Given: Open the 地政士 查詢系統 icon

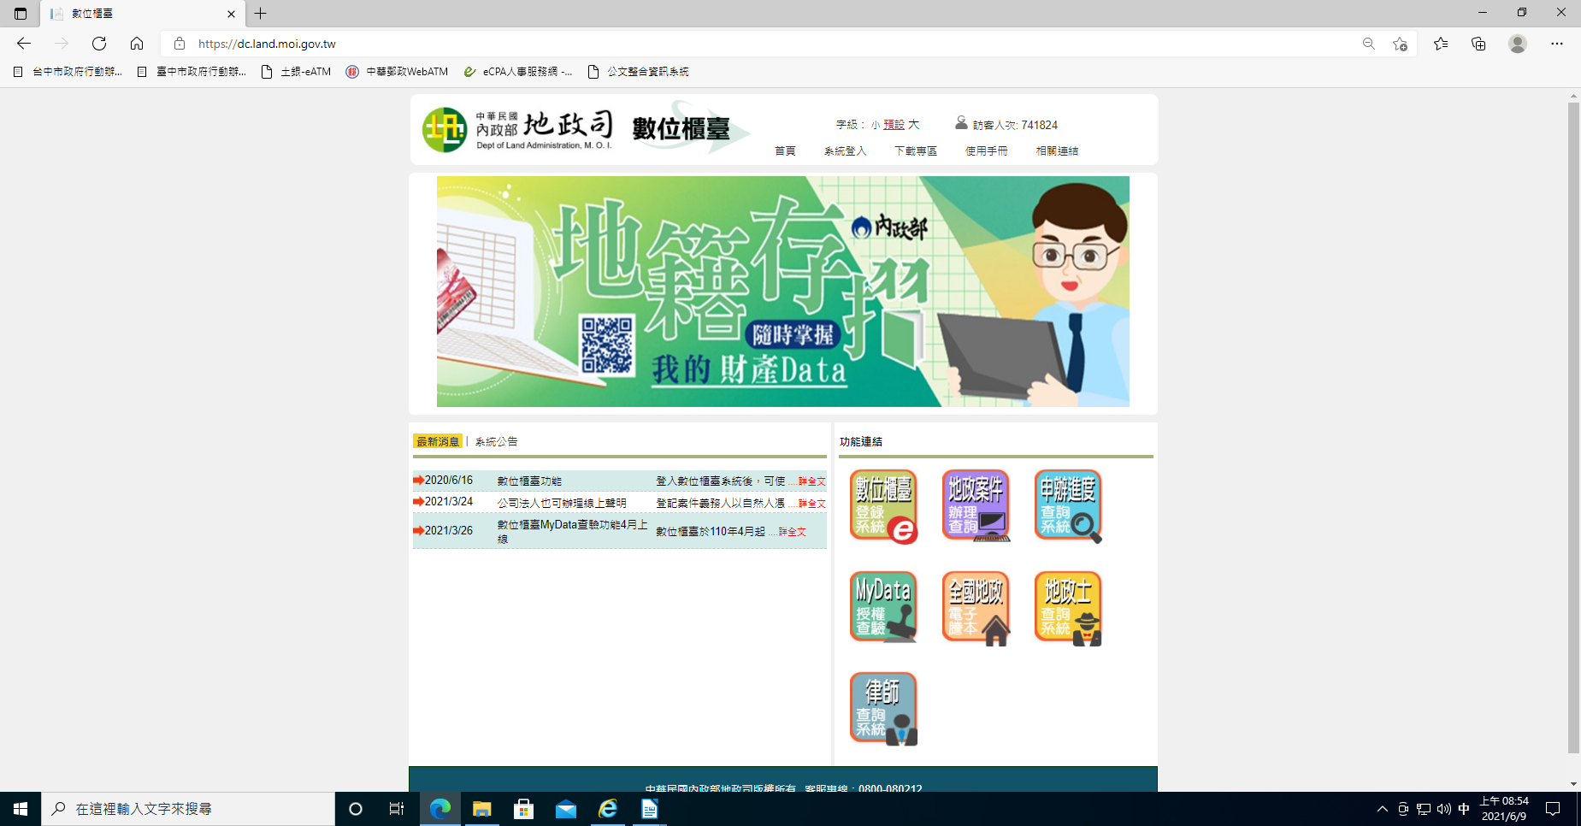Looking at the screenshot, I should click(1068, 607).
